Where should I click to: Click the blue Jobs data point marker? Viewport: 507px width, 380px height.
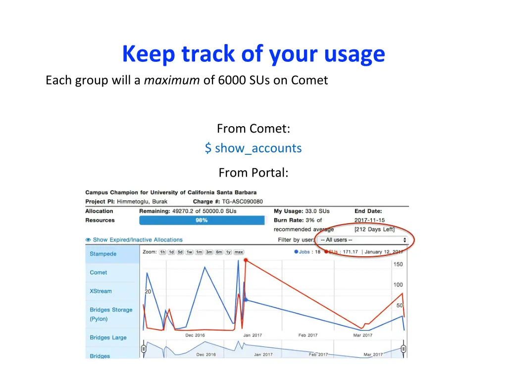[x=246, y=300]
